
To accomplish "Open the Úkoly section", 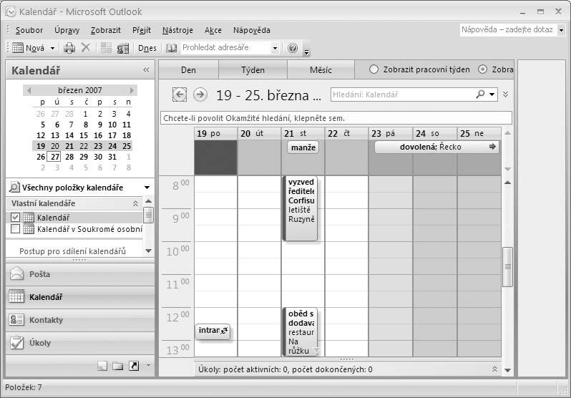I will 80,343.
